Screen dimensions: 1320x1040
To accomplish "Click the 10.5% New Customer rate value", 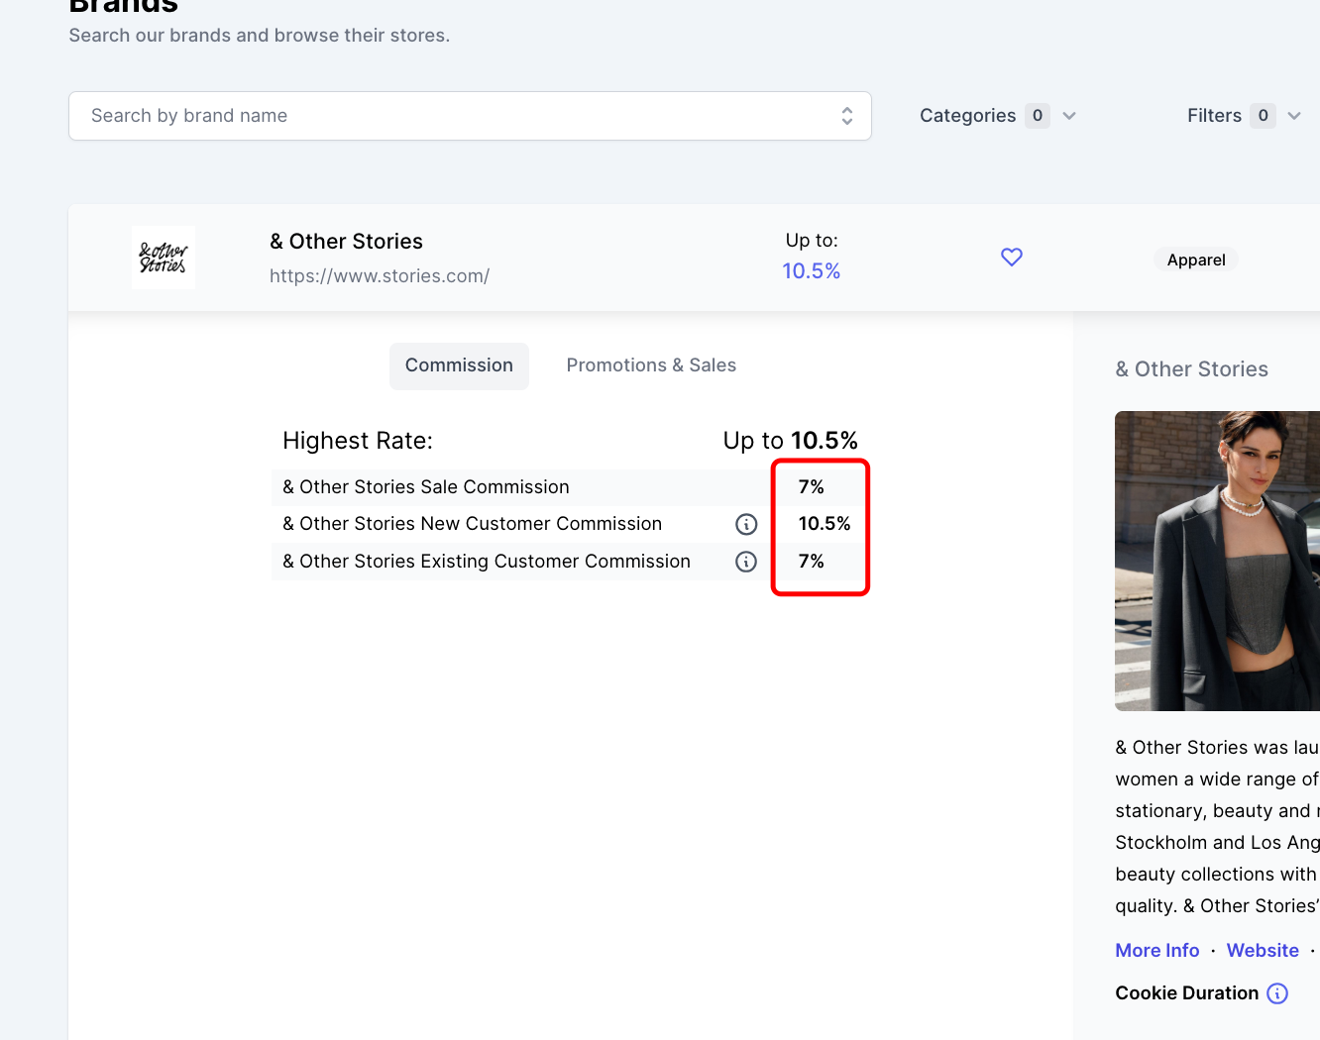I will [825, 524].
